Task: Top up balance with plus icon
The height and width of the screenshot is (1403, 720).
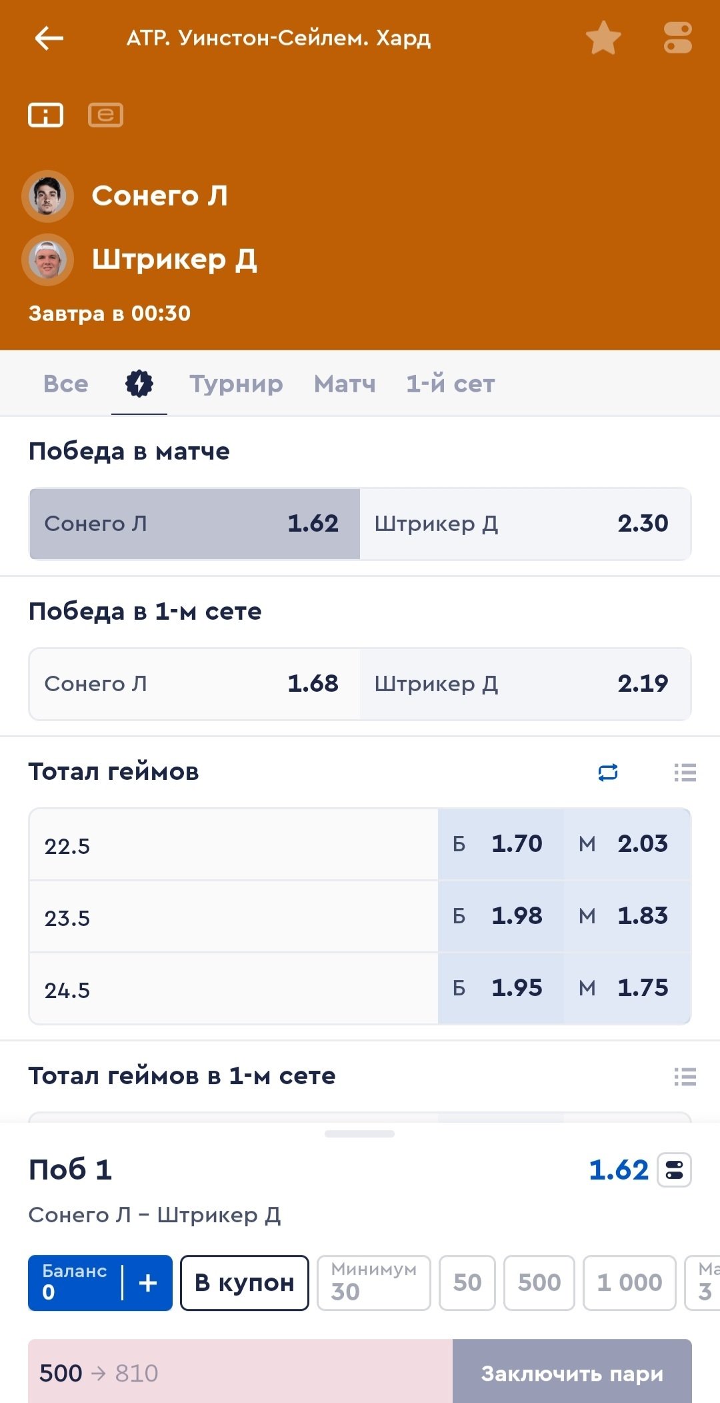Action: click(148, 1282)
